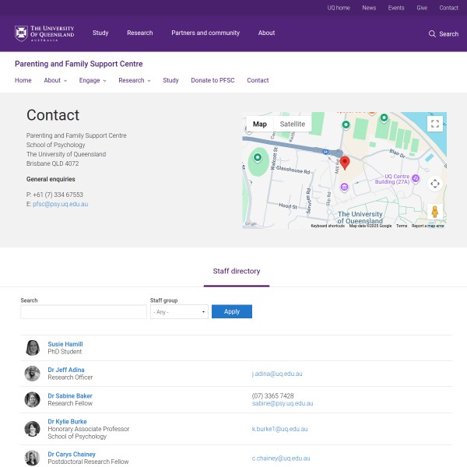Click the red location pin on map
This screenshot has width=467, height=467.
point(345,163)
